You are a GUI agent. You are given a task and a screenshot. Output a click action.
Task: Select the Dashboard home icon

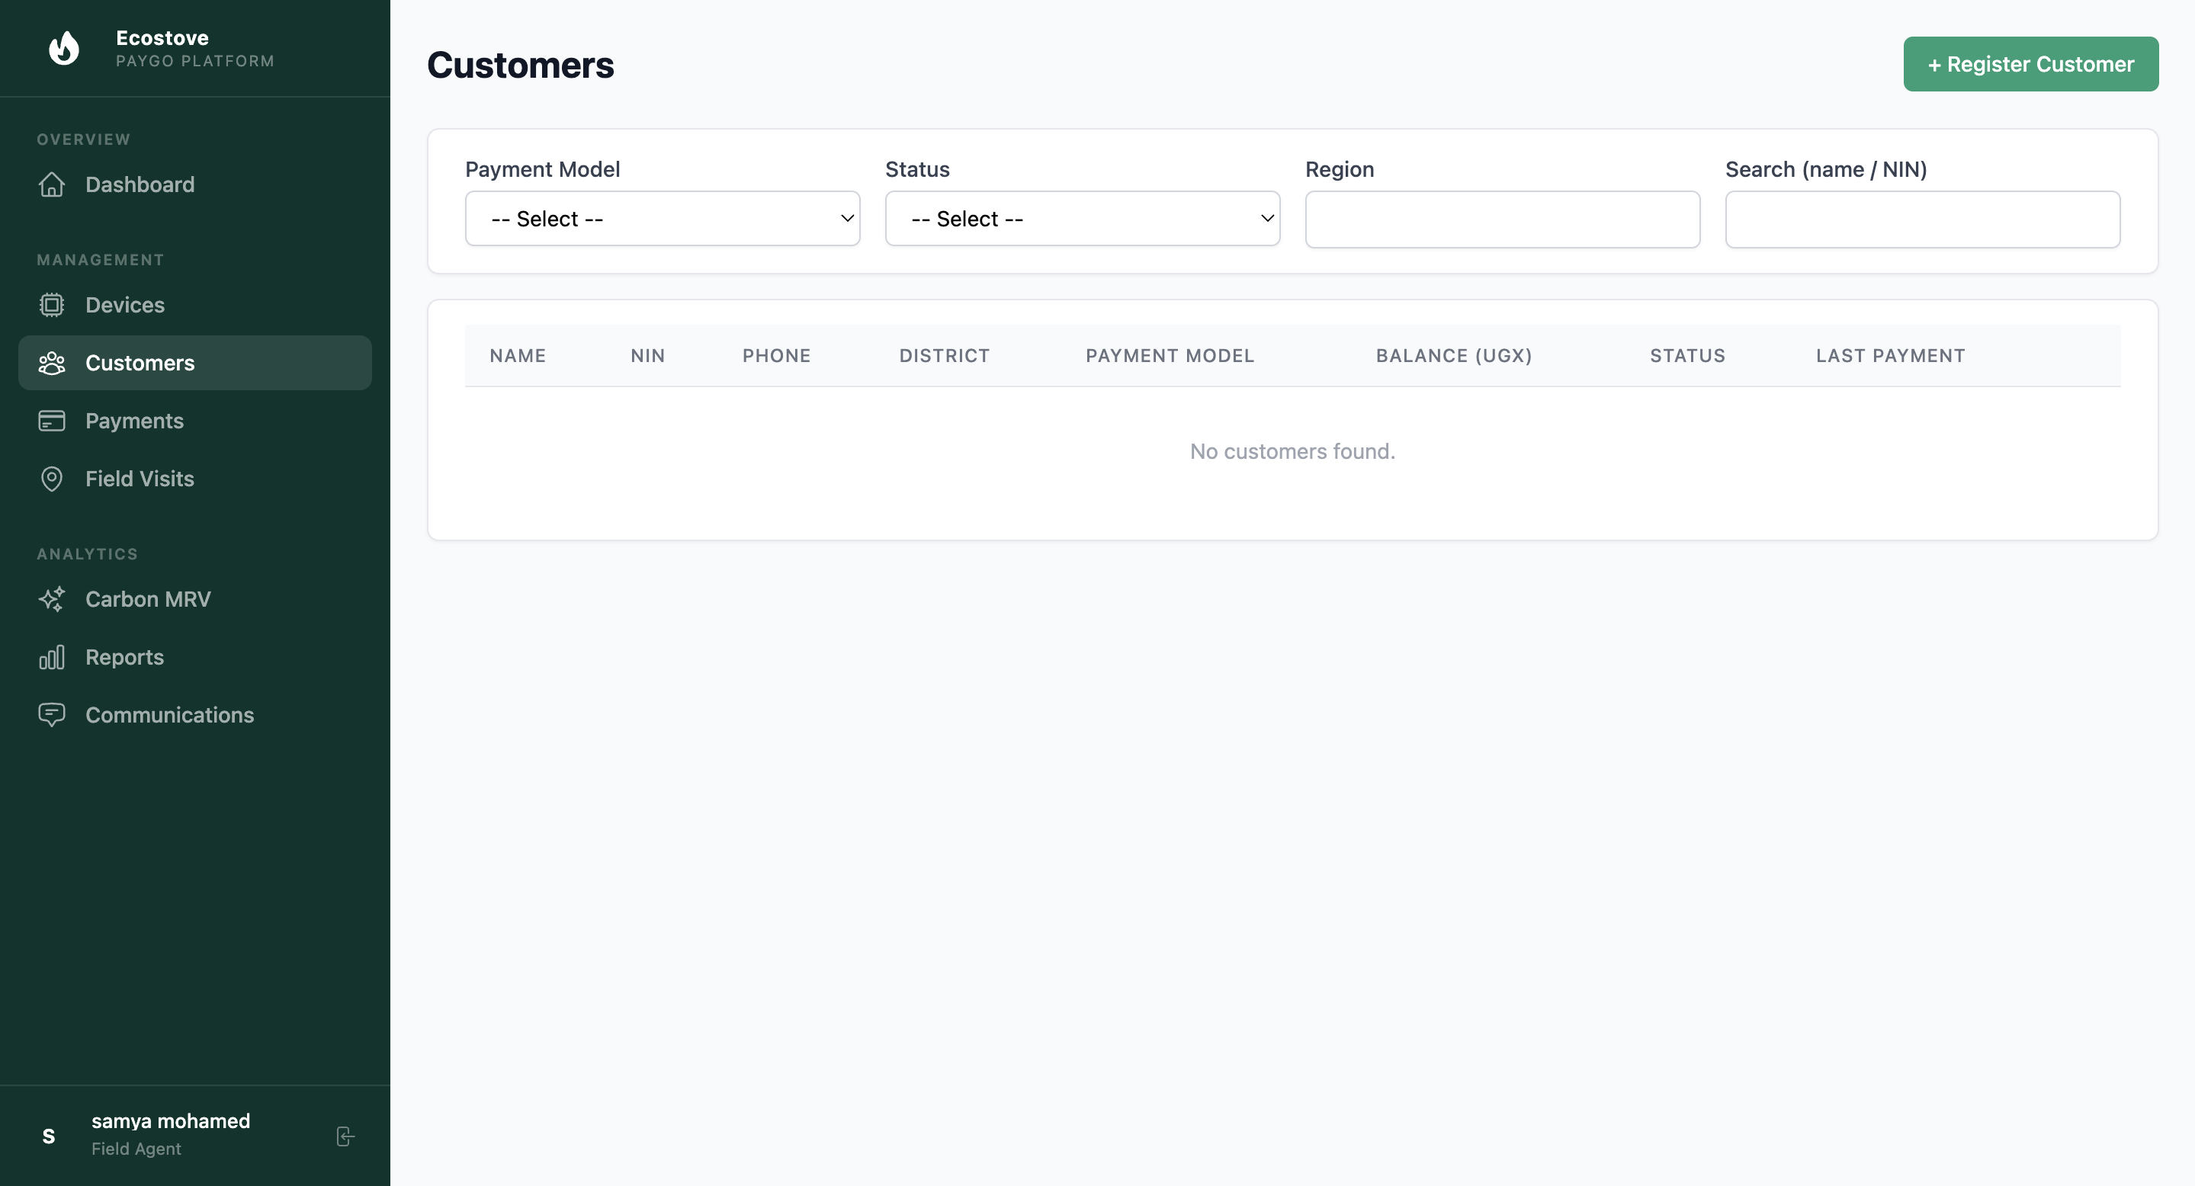click(x=52, y=185)
